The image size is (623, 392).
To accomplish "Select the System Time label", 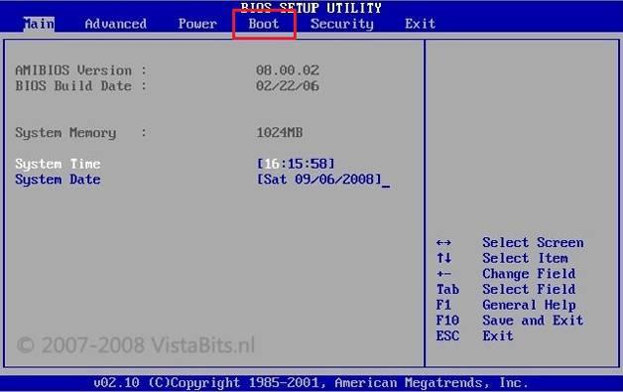I will click(x=58, y=164).
